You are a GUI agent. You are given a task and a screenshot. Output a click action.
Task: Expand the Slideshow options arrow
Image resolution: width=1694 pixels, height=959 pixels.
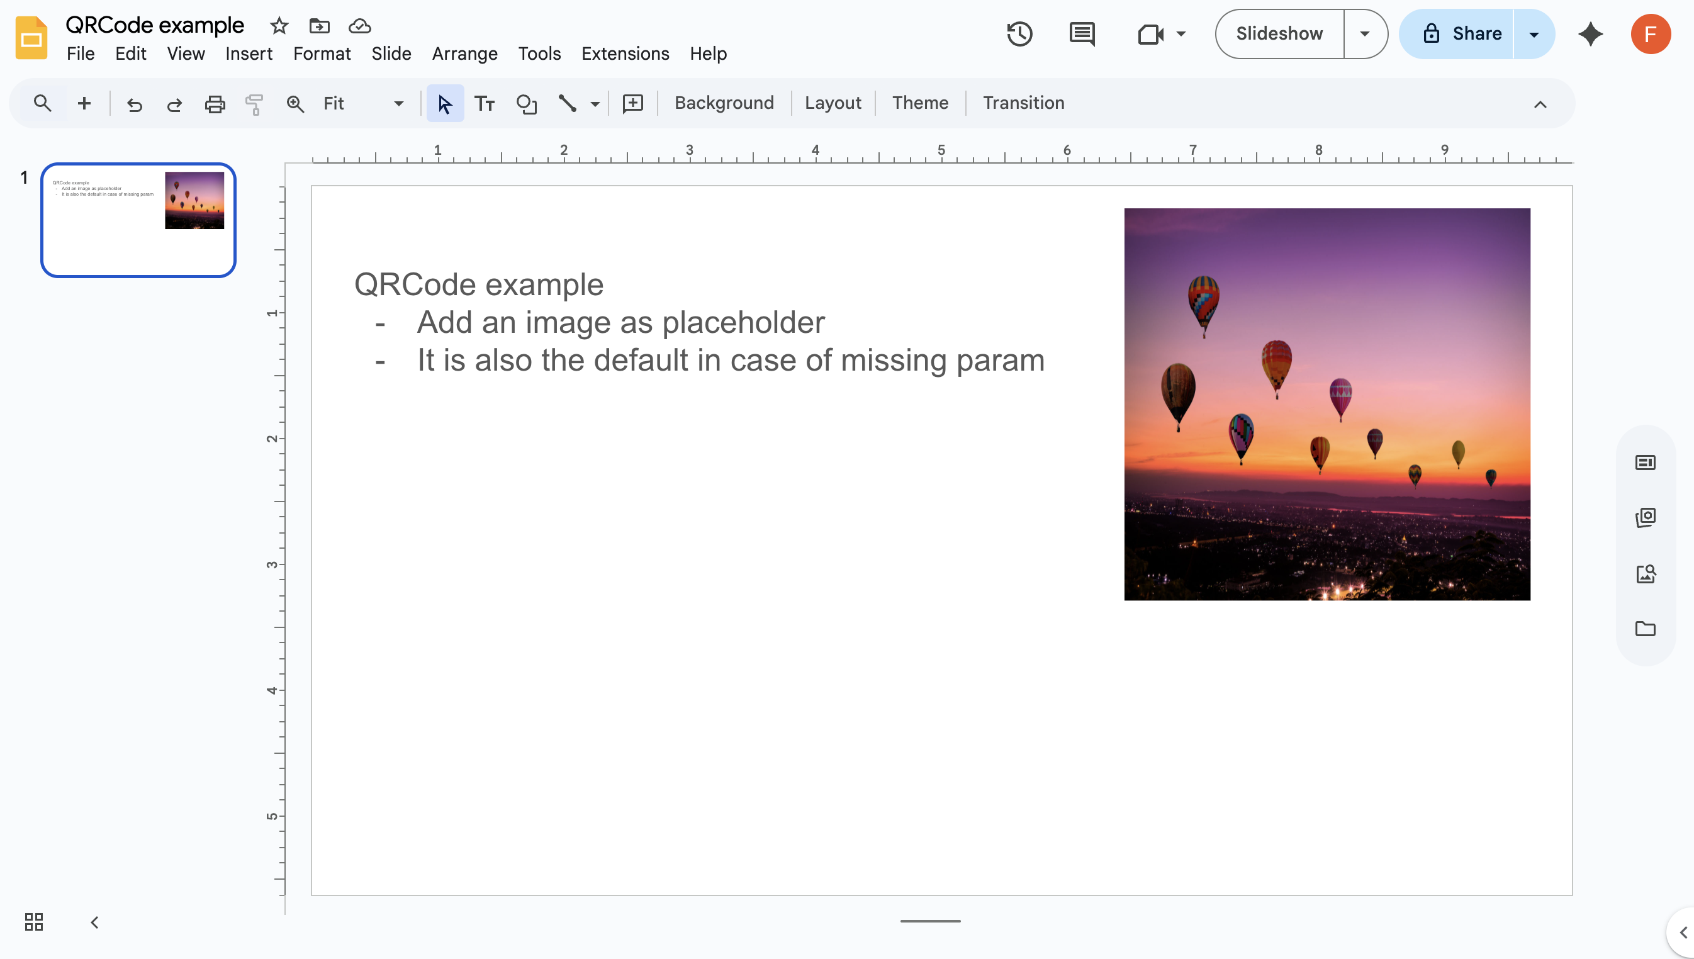pos(1365,33)
